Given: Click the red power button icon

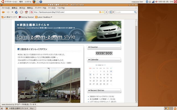Looking at the screenshot, I should click(176, 2).
